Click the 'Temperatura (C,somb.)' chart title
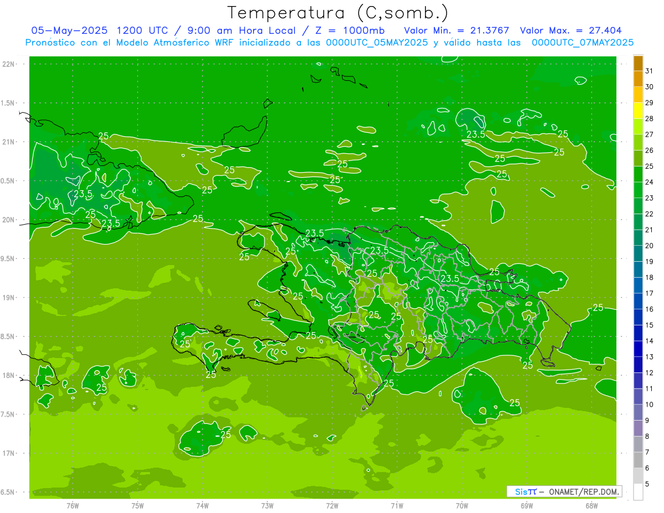The height and width of the screenshot is (513, 664). coord(338,13)
